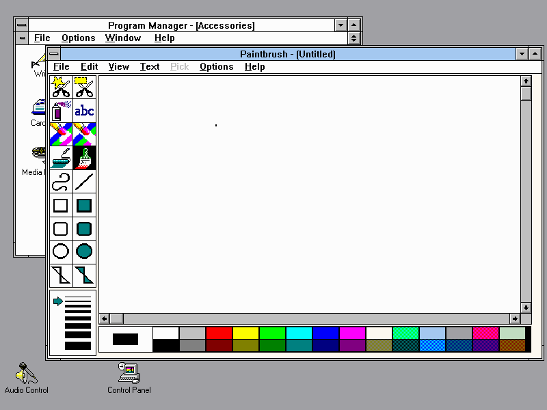Choose the thickest line width option
547x410 pixels.
pos(77,345)
